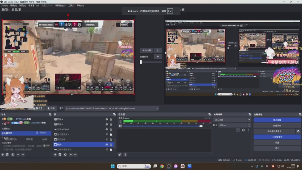This screenshot has height=170, width=302.
Task: Click the Sources list scrollbar
Action: point(115,144)
